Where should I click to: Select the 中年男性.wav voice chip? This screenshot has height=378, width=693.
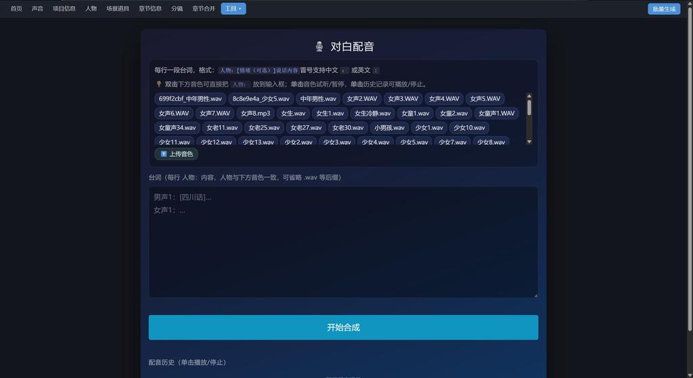tap(318, 99)
